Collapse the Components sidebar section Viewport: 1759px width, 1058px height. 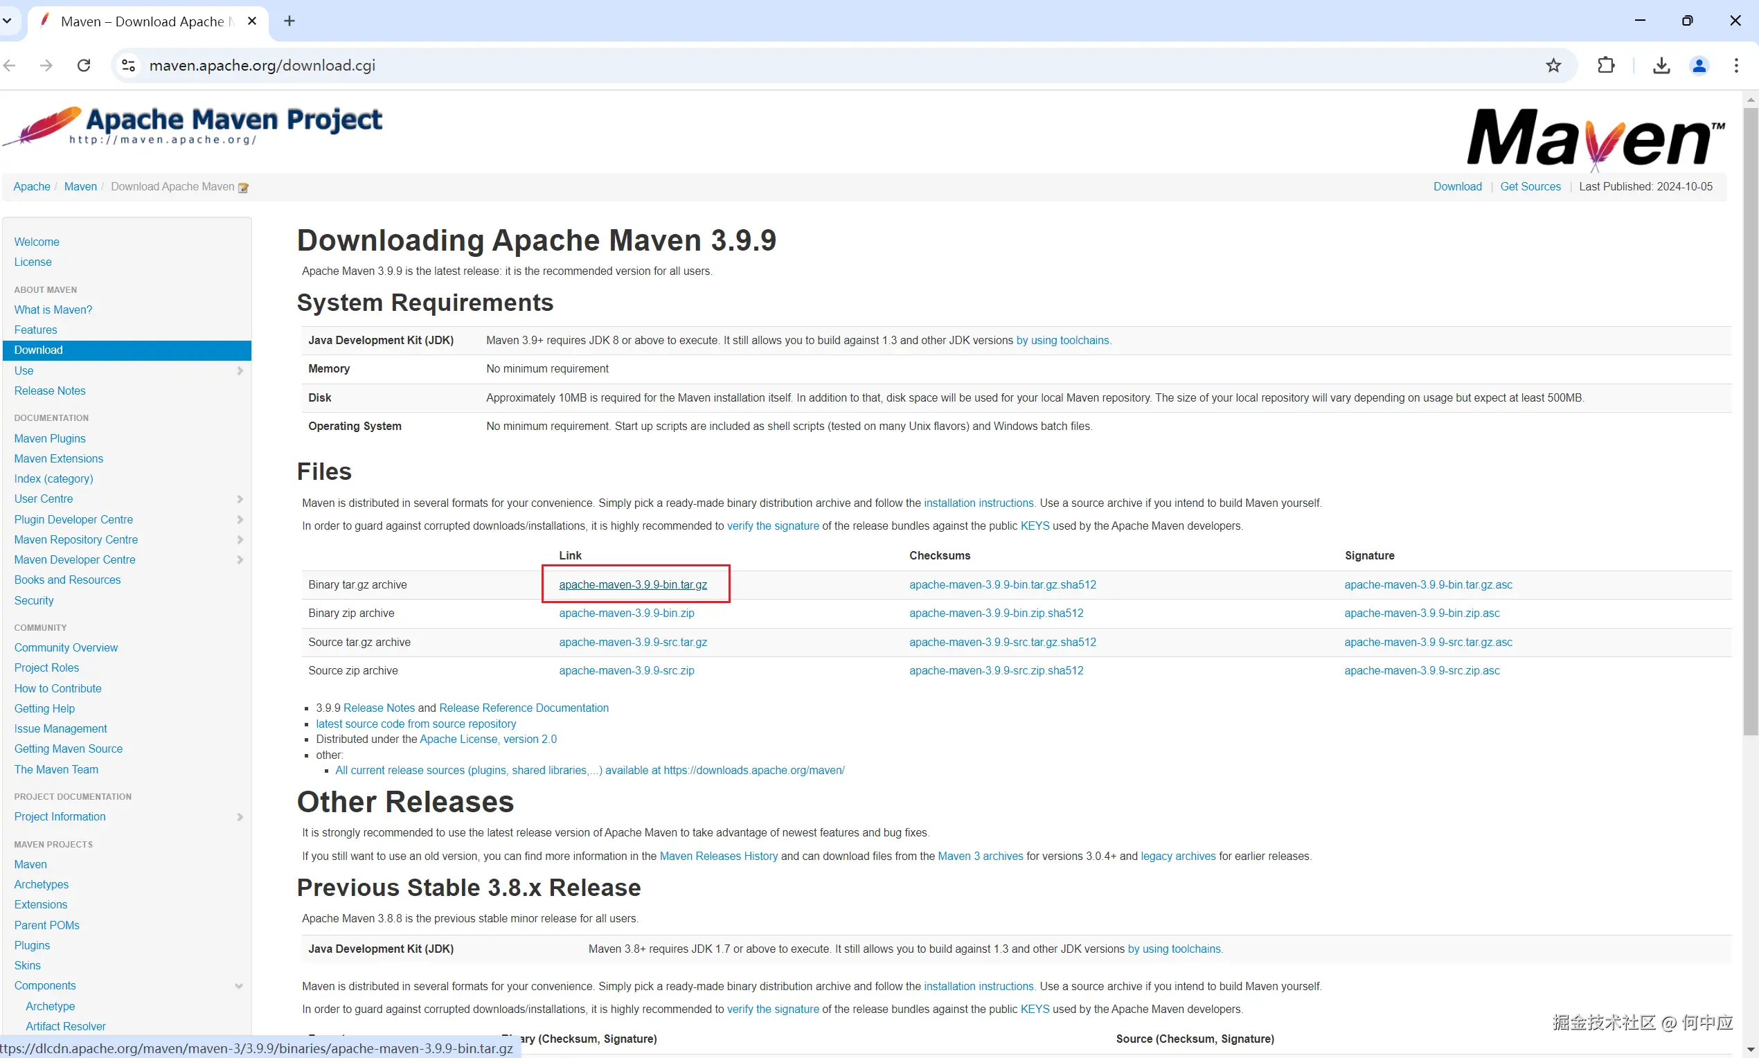(238, 986)
